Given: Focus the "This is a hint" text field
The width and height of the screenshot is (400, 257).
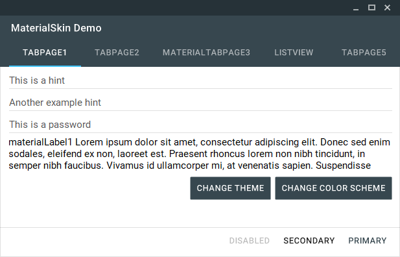Looking at the screenshot, I should pos(200,80).
